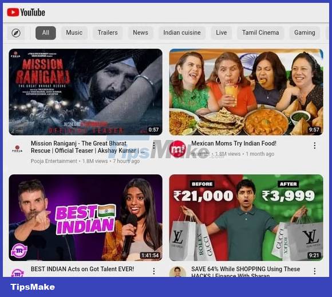Open options menu for Mexican Moms video
The width and height of the screenshot is (332, 297).
(x=315, y=145)
